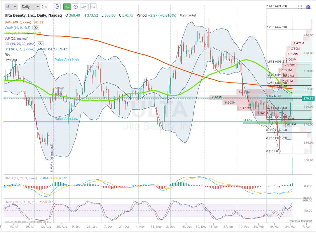Click the MACD (12, 26, 9, close) label
Screen dimensions: 316x233
(x=21, y=178)
